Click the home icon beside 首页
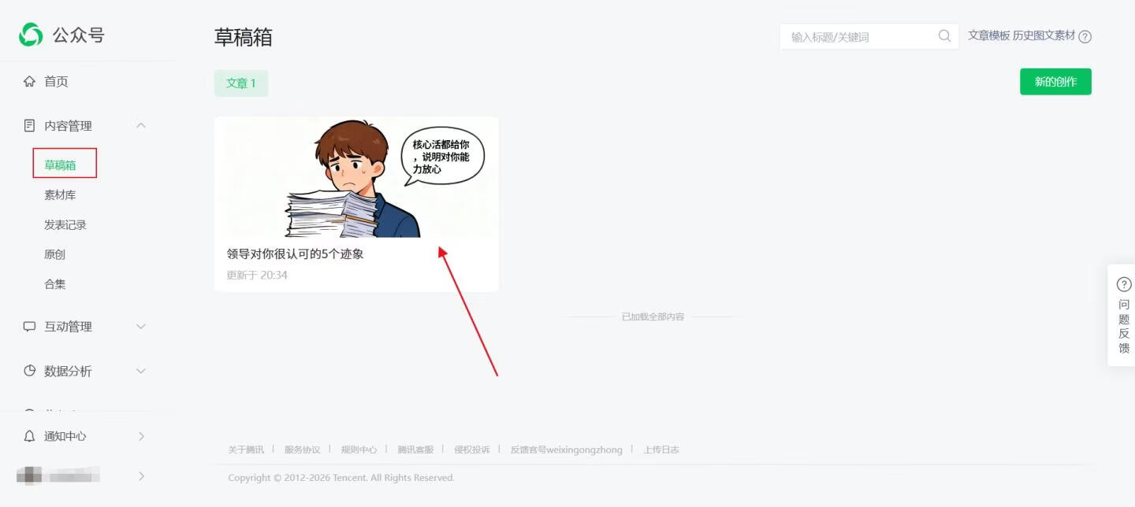The height and width of the screenshot is (507, 1135). click(x=30, y=81)
